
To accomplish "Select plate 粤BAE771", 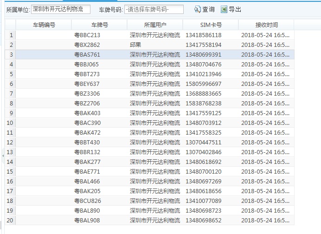I will [87, 172].
